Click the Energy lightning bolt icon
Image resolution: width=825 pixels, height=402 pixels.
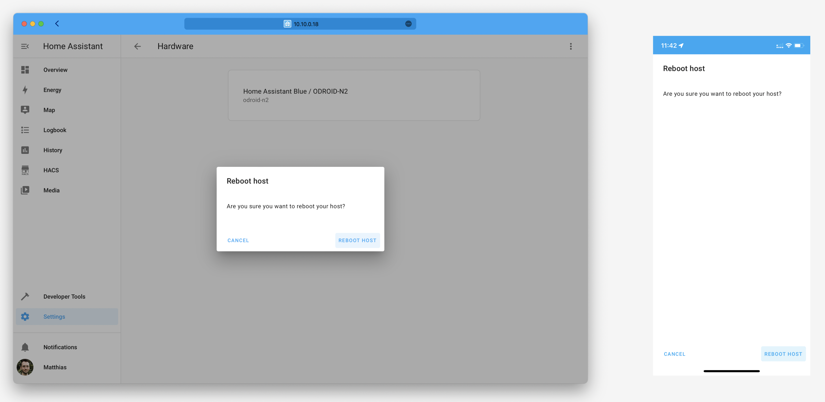[25, 90]
